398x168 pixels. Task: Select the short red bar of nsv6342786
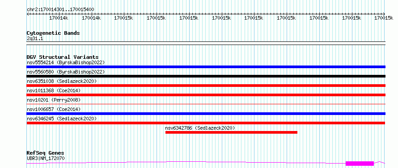pos(231,132)
